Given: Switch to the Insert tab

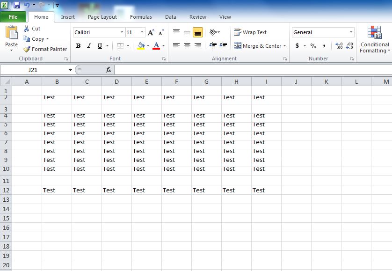Looking at the screenshot, I should click(x=68, y=17).
